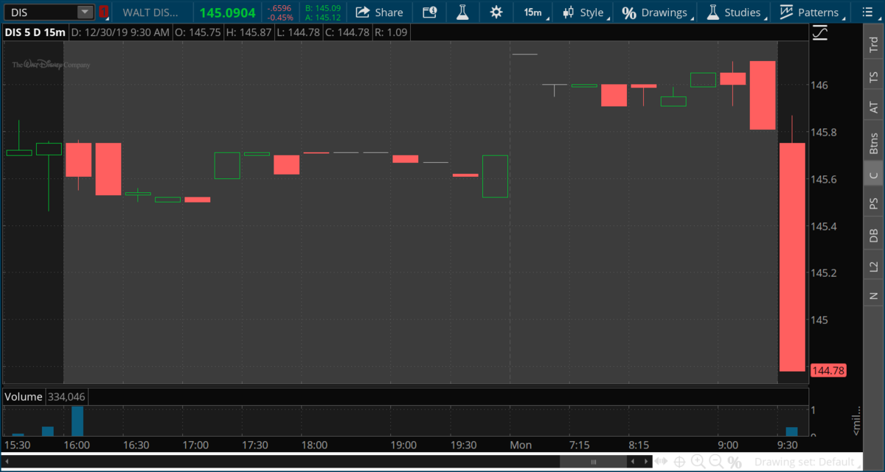Open the L2 sidebar tab
The width and height of the screenshot is (885, 472).
[x=874, y=267]
